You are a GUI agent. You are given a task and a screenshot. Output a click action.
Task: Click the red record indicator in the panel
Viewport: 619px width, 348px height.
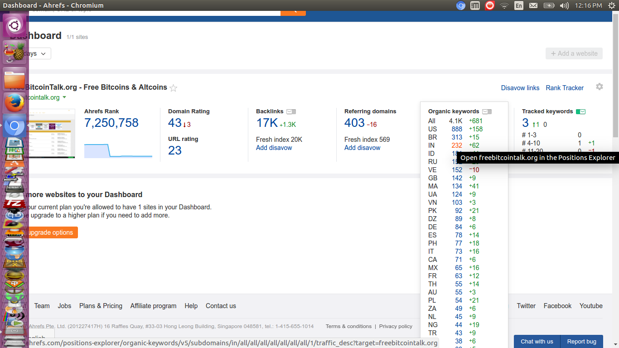tap(489, 5)
